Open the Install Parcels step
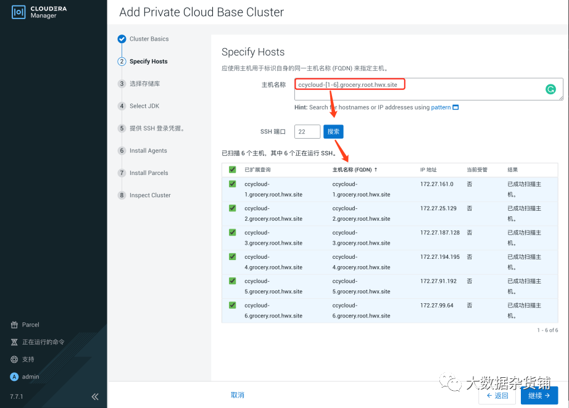 tap(149, 173)
